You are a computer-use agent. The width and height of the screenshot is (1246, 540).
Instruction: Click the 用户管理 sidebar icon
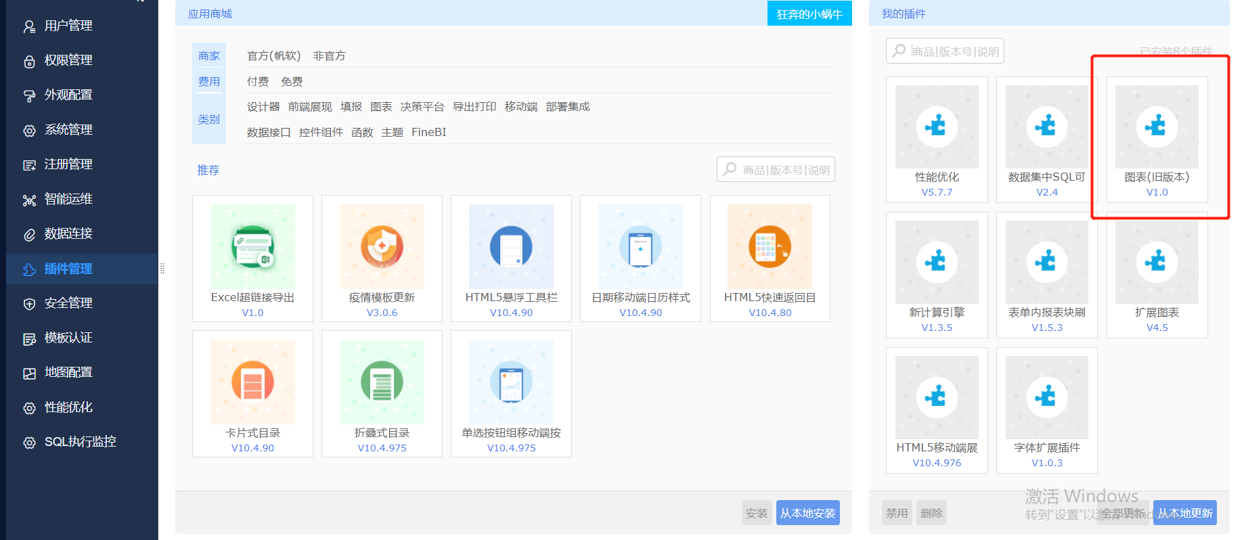pyautogui.click(x=29, y=26)
